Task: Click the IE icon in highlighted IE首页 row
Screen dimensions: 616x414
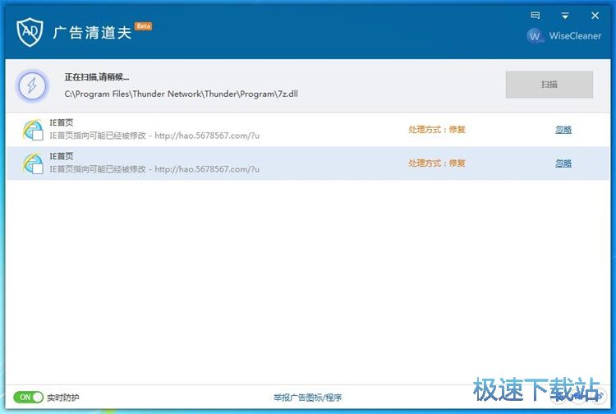Action: [x=33, y=163]
